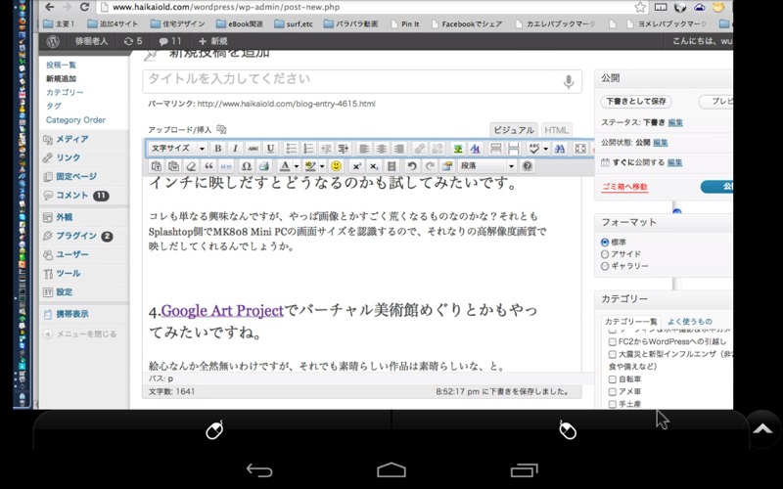783x489 pixels.
Task: Switch to the ビジュアル editor tab
Action: click(x=514, y=130)
